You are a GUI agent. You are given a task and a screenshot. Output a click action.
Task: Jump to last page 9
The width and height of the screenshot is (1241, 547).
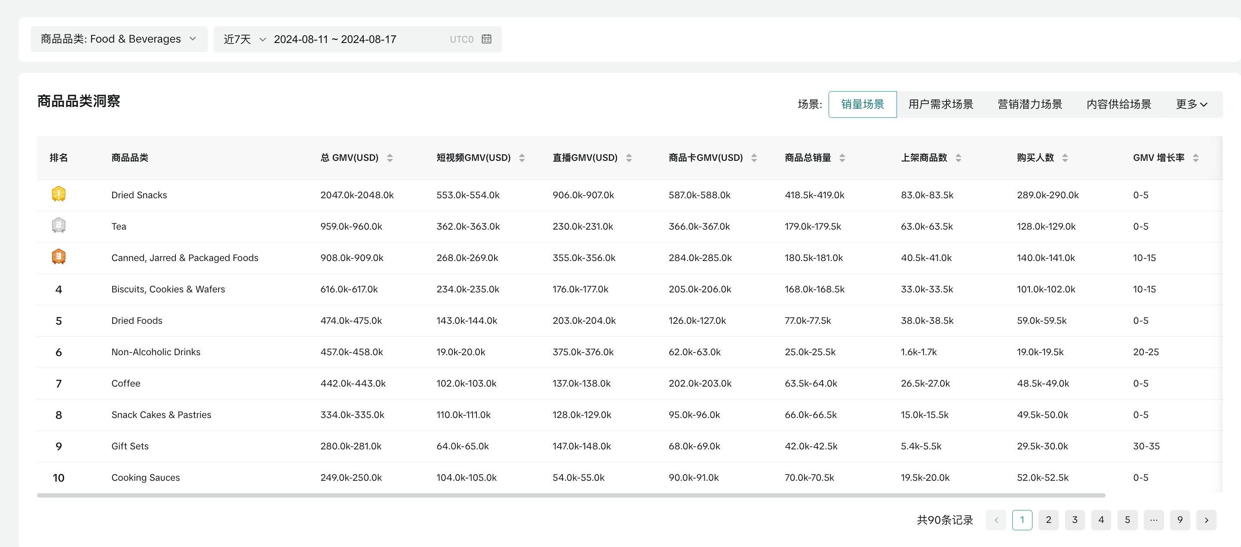click(x=1180, y=519)
